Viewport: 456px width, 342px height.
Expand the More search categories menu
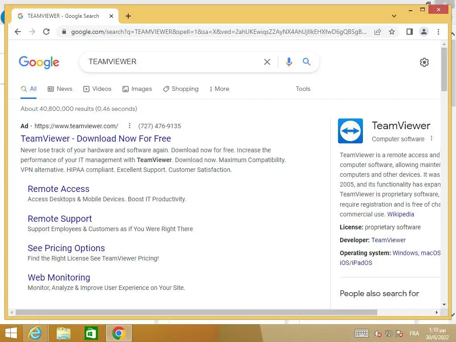coord(219,89)
